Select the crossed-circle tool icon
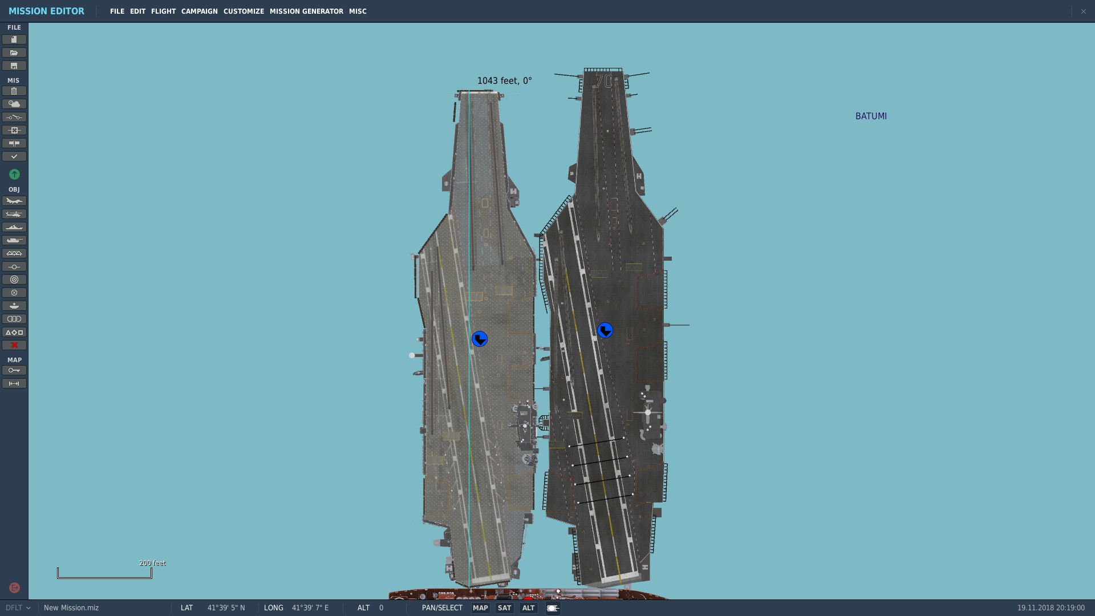Image resolution: width=1095 pixels, height=616 pixels. click(x=14, y=293)
